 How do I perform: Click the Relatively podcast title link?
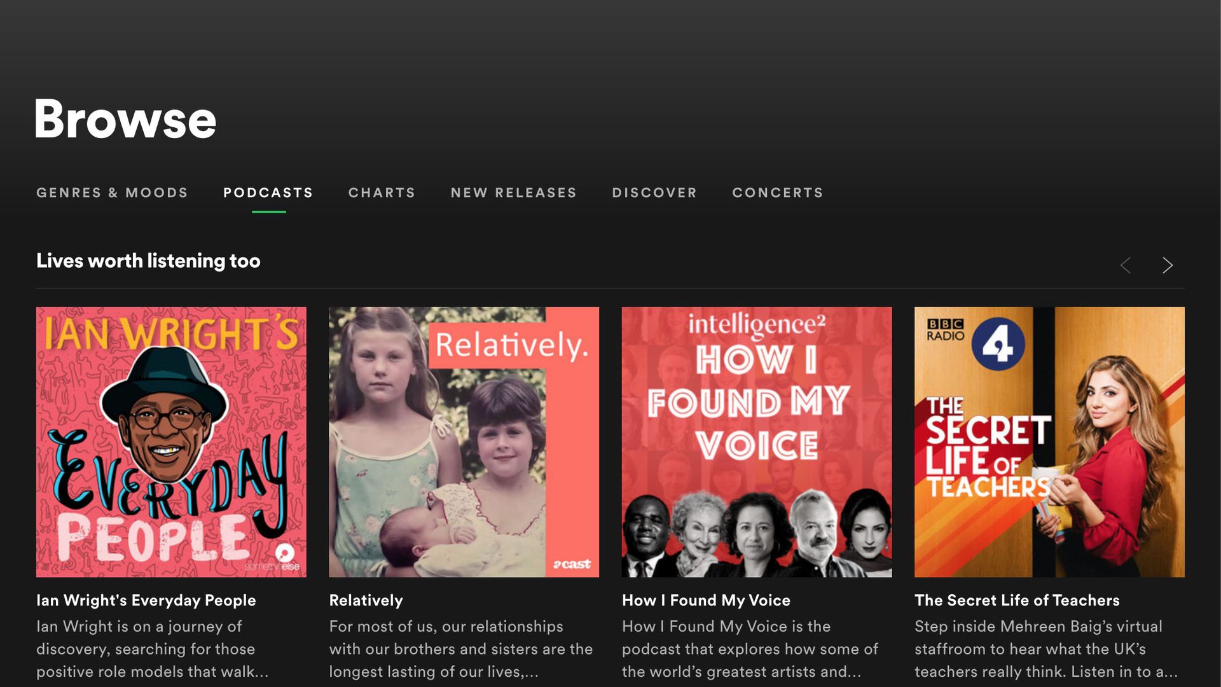366,600
